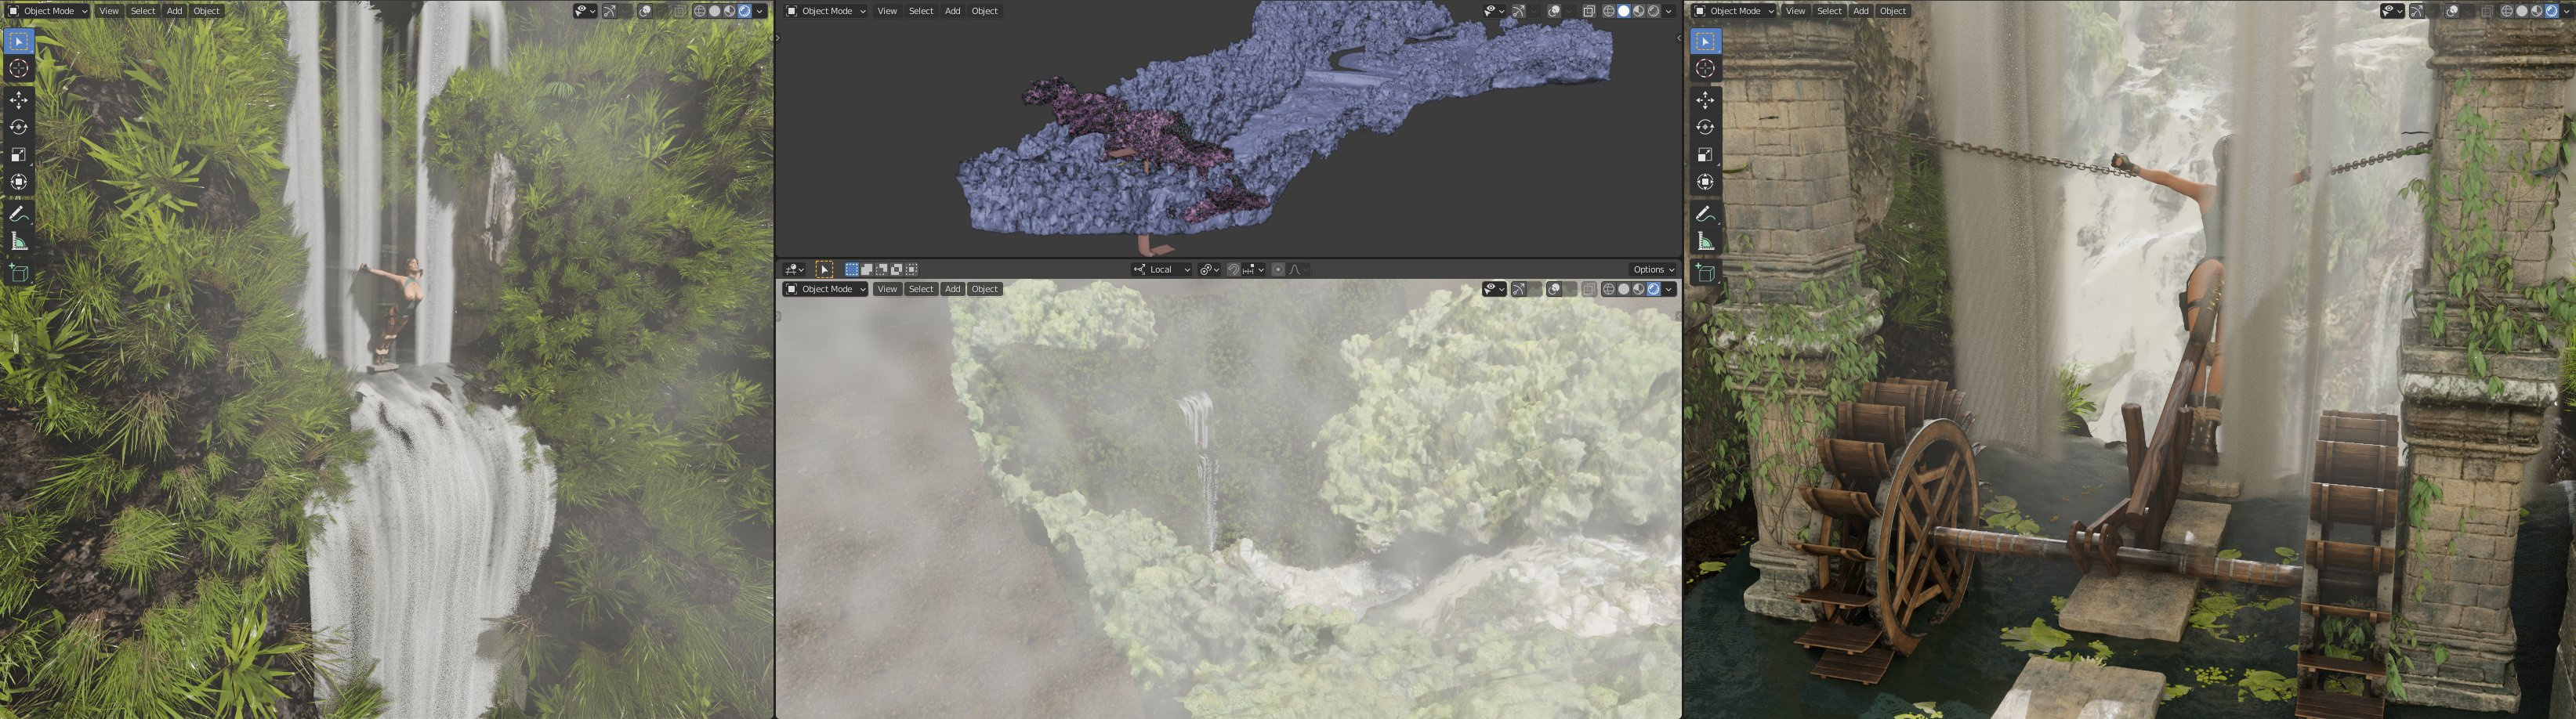2576x719 pixels.
Task: Activate the Transform tool in right viewport
Action: [1705, 182]
